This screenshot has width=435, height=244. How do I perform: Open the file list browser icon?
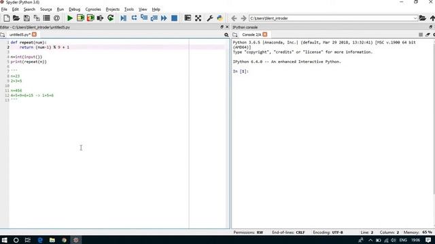click(x=46, y=18)
